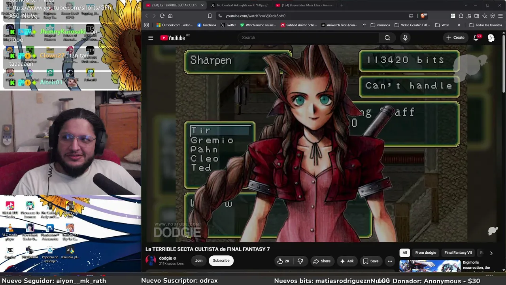The width and height of the screenshot is (506, 285).
Task: Dislike the video with thumbs down
Action: point(300,261)
